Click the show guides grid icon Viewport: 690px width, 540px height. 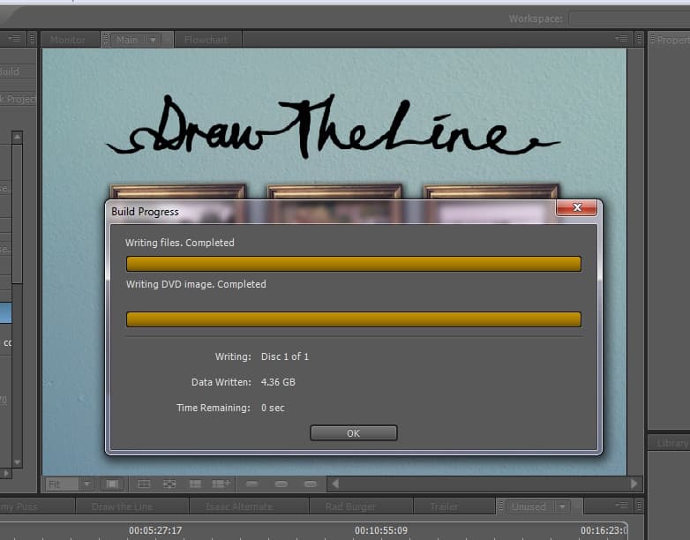point(144,484)
